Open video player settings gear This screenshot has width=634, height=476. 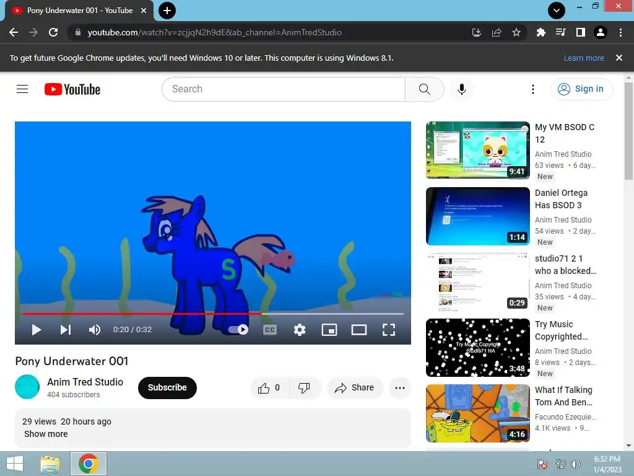[x=300, y=330]
